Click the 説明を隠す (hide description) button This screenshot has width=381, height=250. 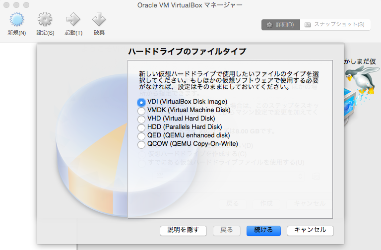click(x=183, y=231)
